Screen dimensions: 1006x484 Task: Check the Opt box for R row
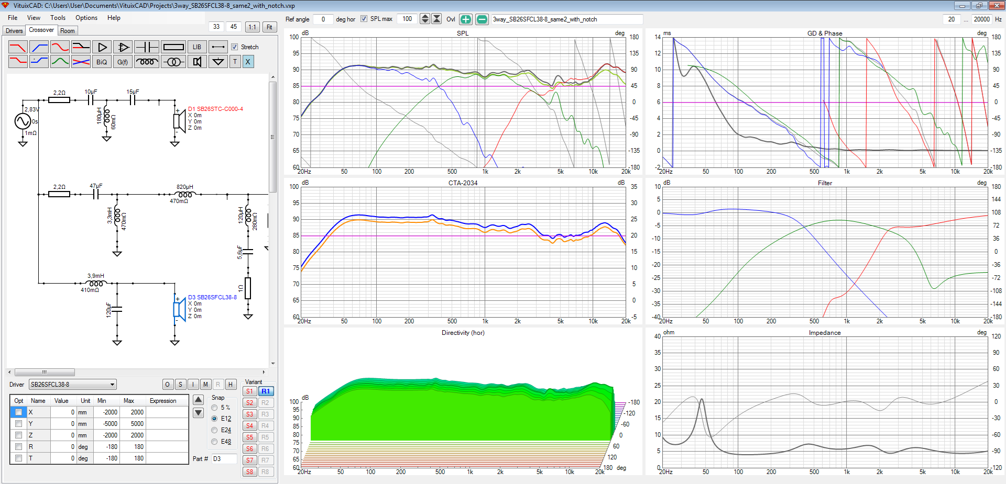tap(18, 447)
